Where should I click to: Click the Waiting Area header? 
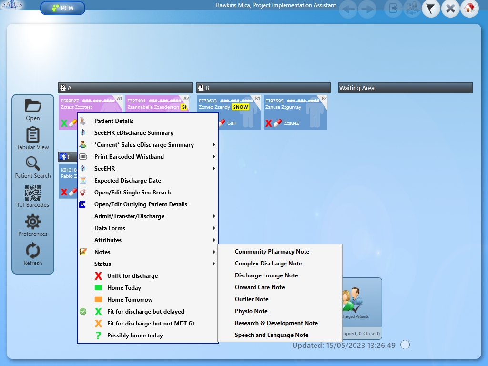pyautogui.click(x=406, y=88)
